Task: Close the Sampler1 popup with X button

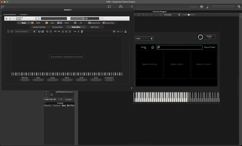Action: (134, 8)
